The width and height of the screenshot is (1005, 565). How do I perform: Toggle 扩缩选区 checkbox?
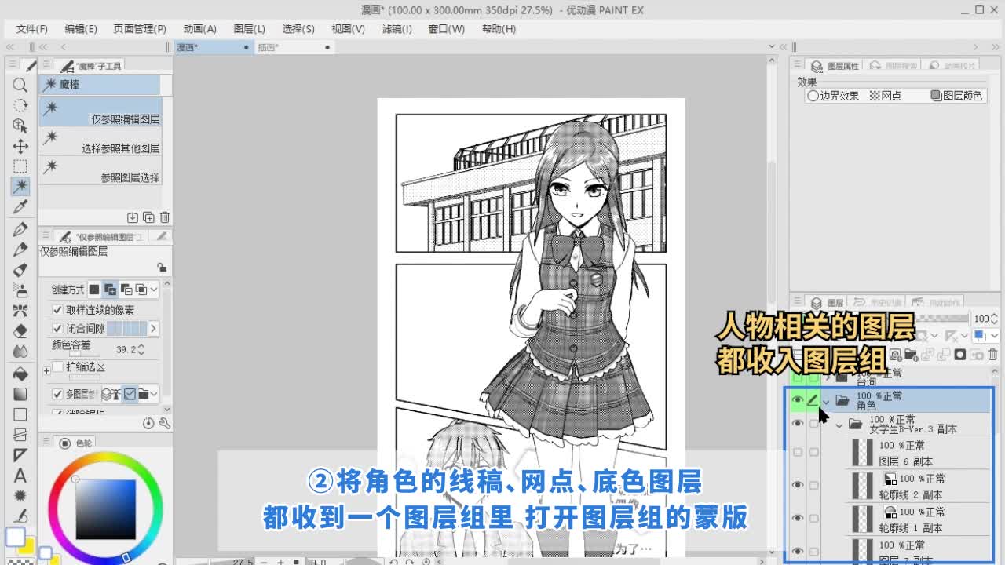[57, 367]
